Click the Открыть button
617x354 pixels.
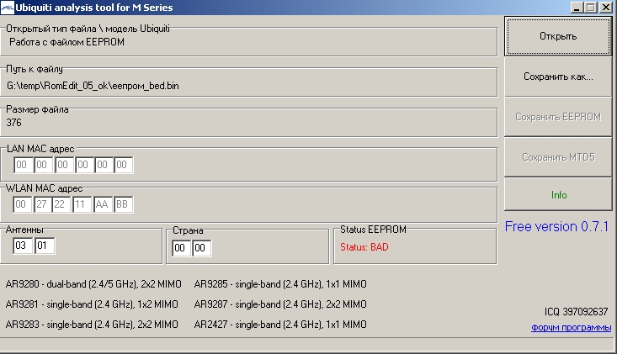pyautogui.click(x=558, y=36)
